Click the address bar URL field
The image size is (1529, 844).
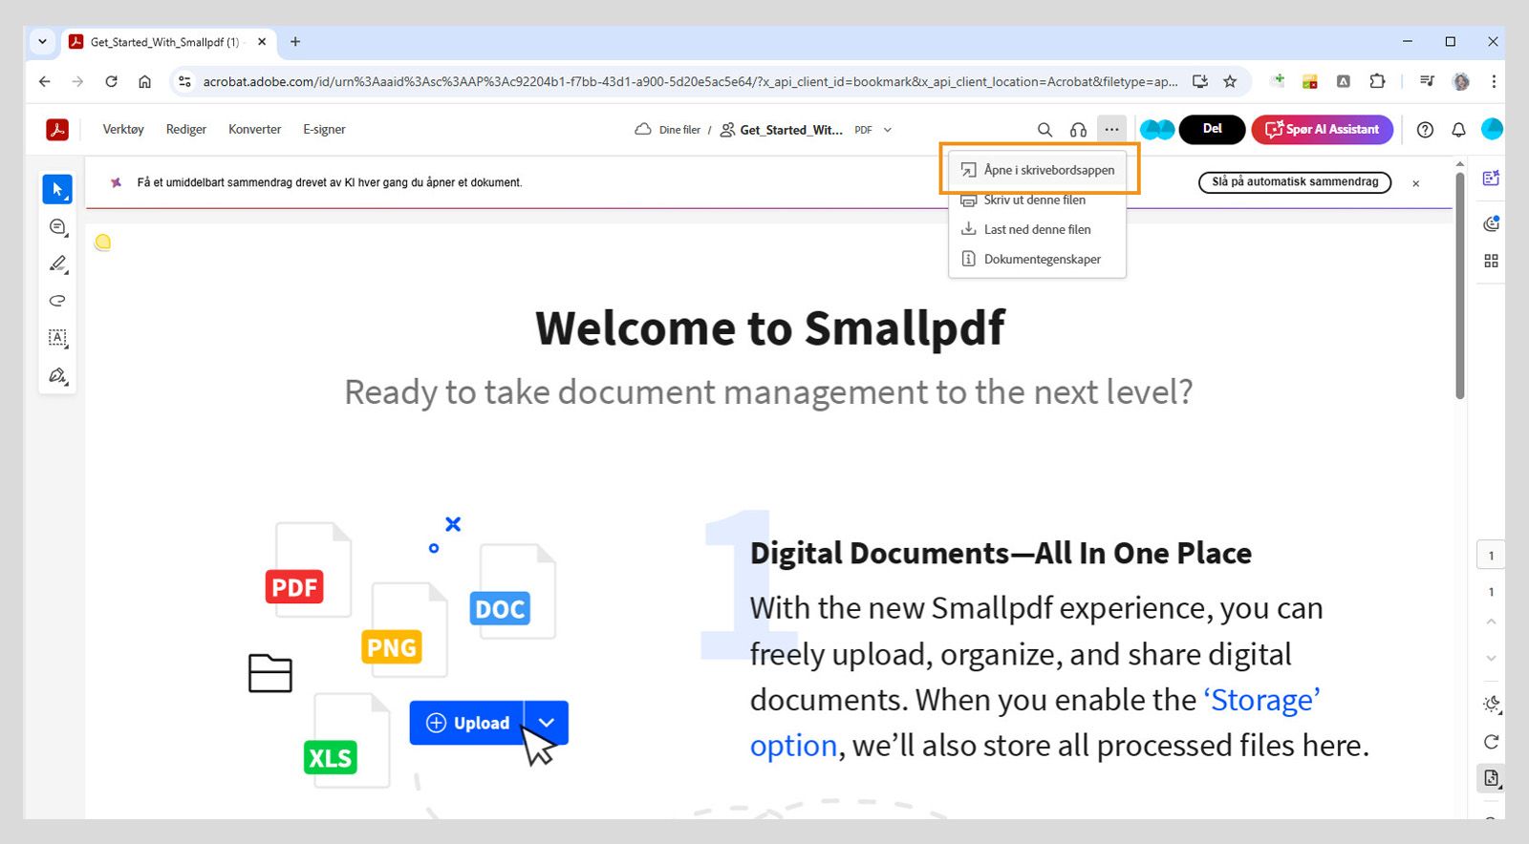click(x=688, y=81)
